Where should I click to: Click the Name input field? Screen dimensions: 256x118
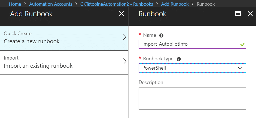(192, 44)
